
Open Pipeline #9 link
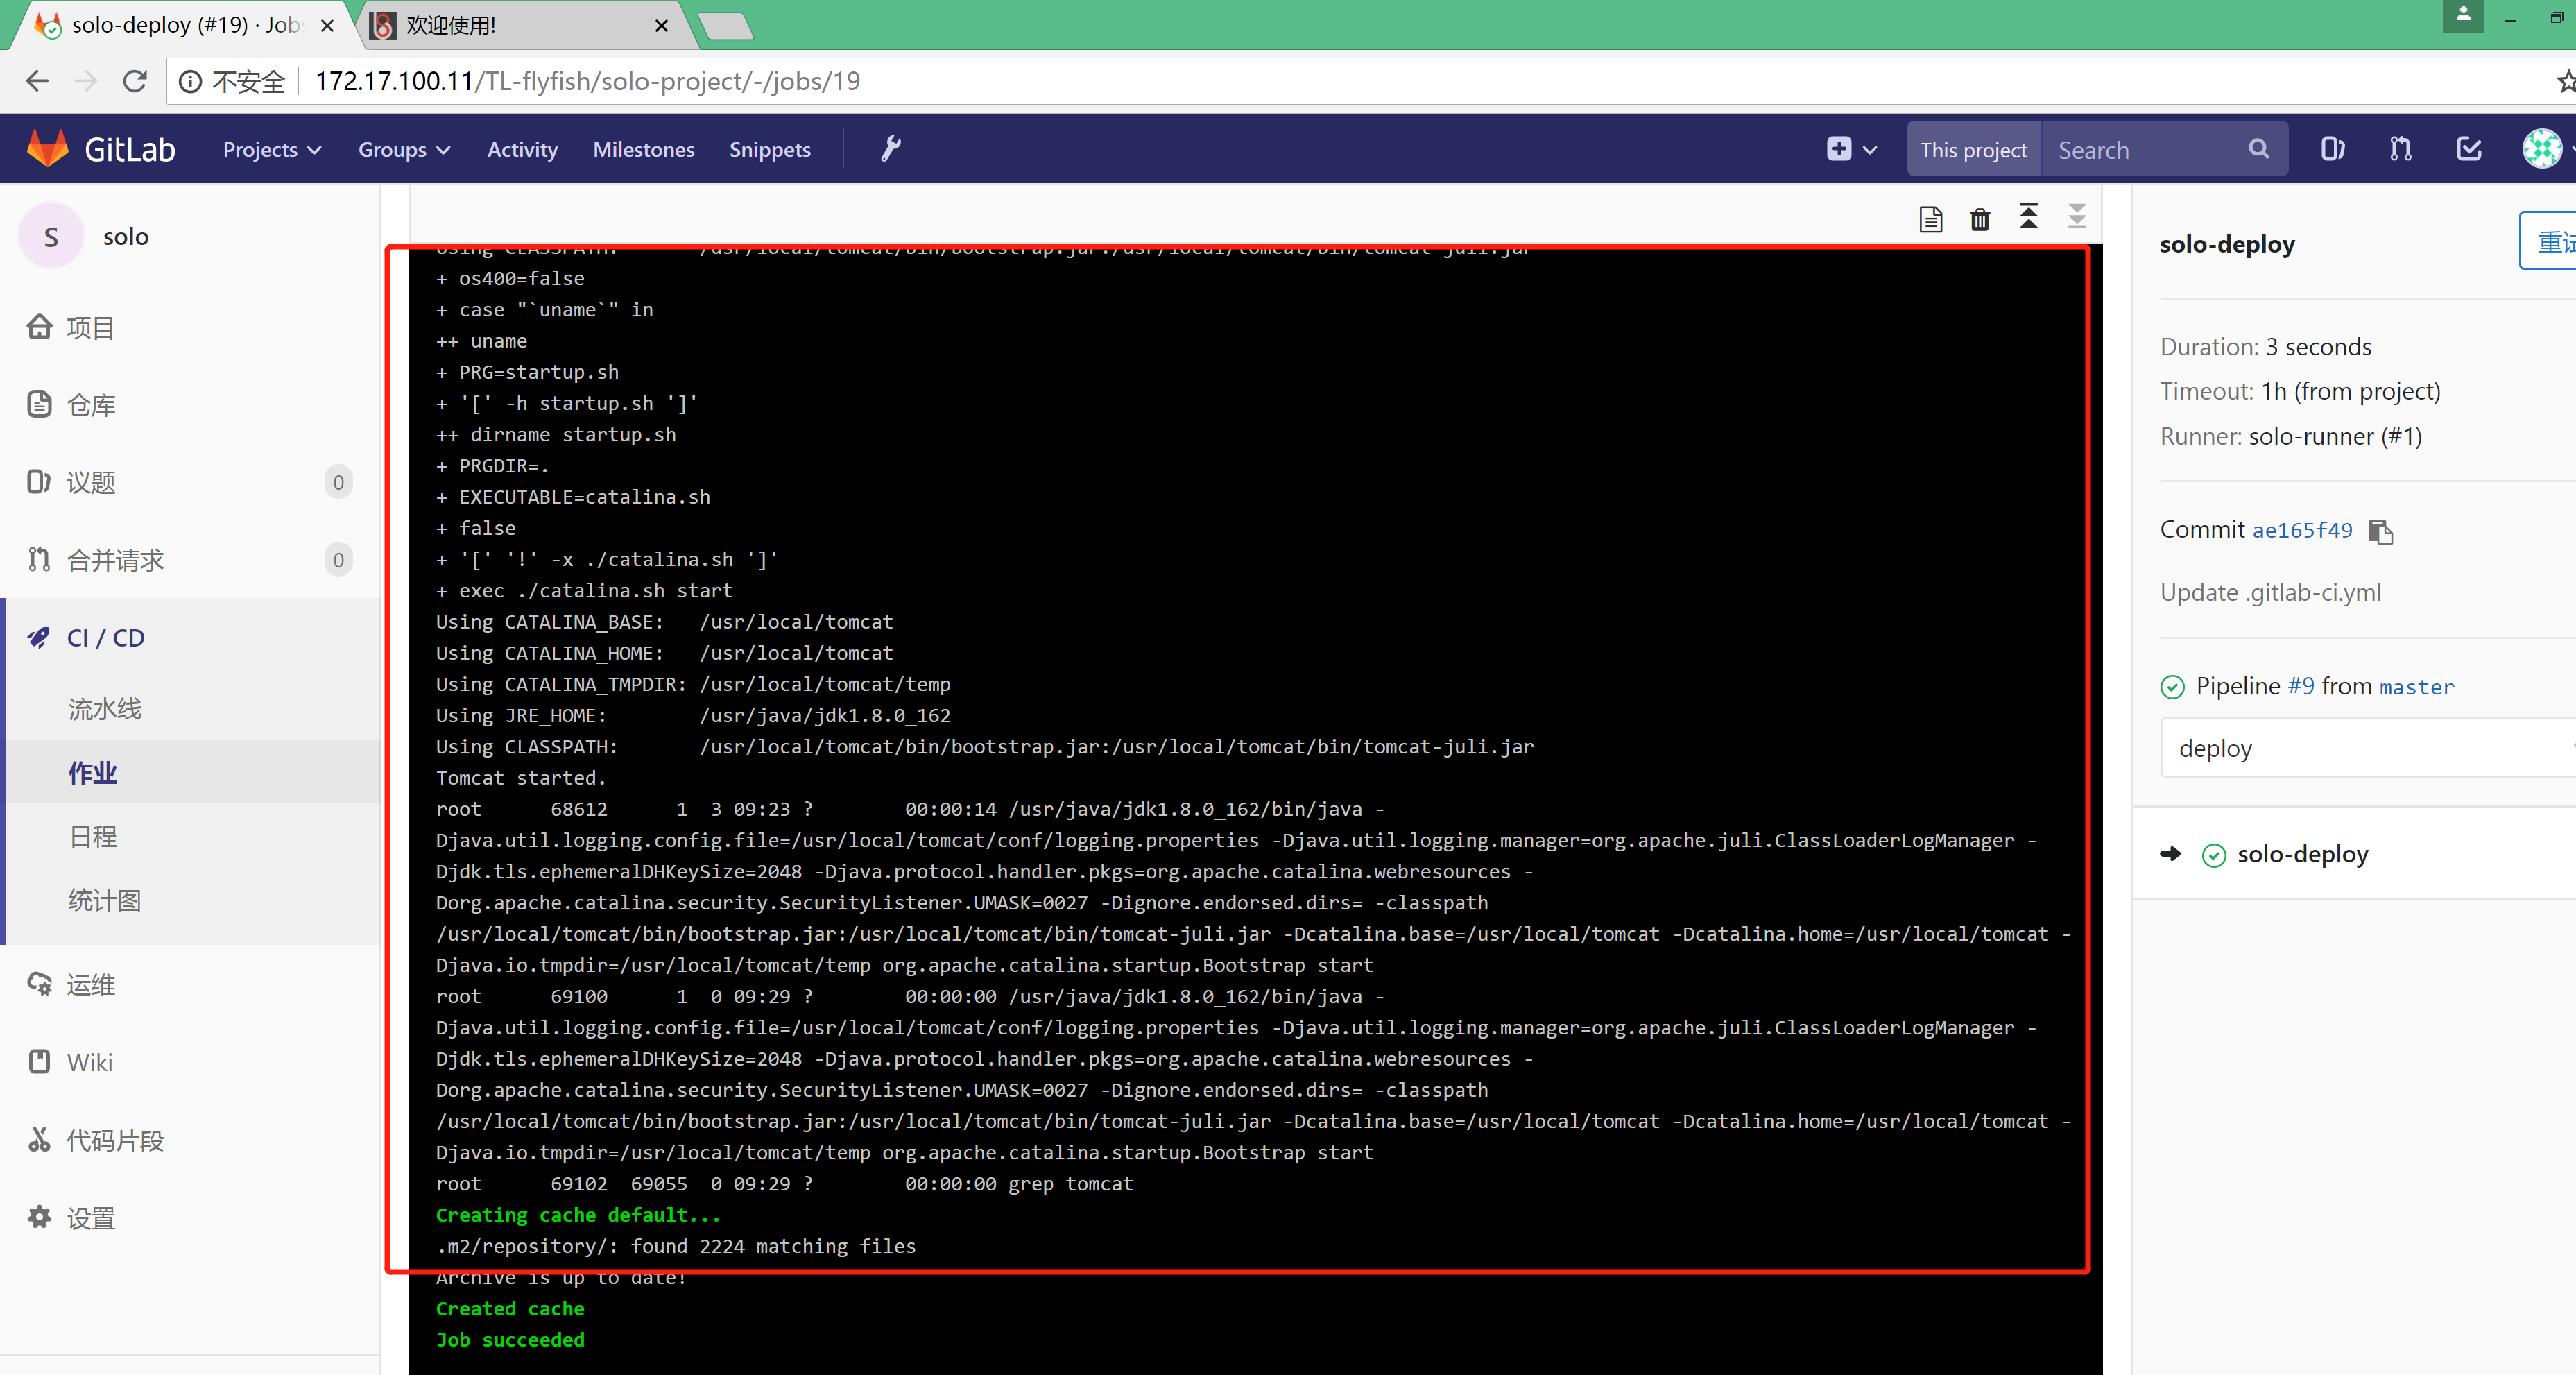2300,686
